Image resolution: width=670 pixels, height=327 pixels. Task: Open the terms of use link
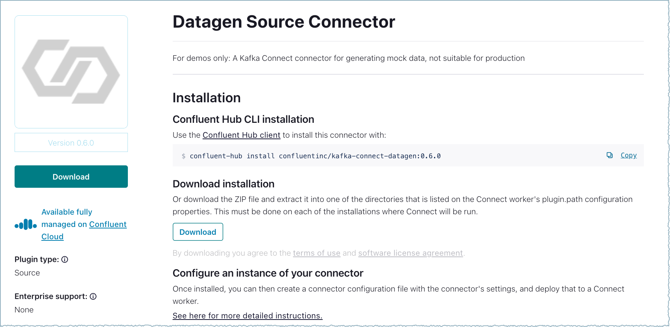point(316,253)
